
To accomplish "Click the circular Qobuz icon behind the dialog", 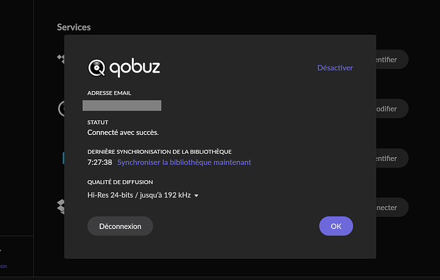I will [x=61, y=109].
